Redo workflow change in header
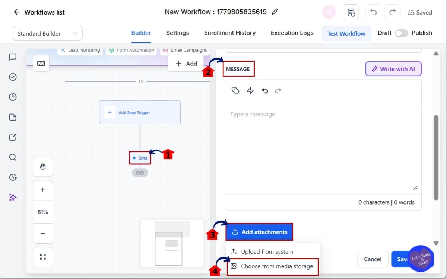 point(392,12)
